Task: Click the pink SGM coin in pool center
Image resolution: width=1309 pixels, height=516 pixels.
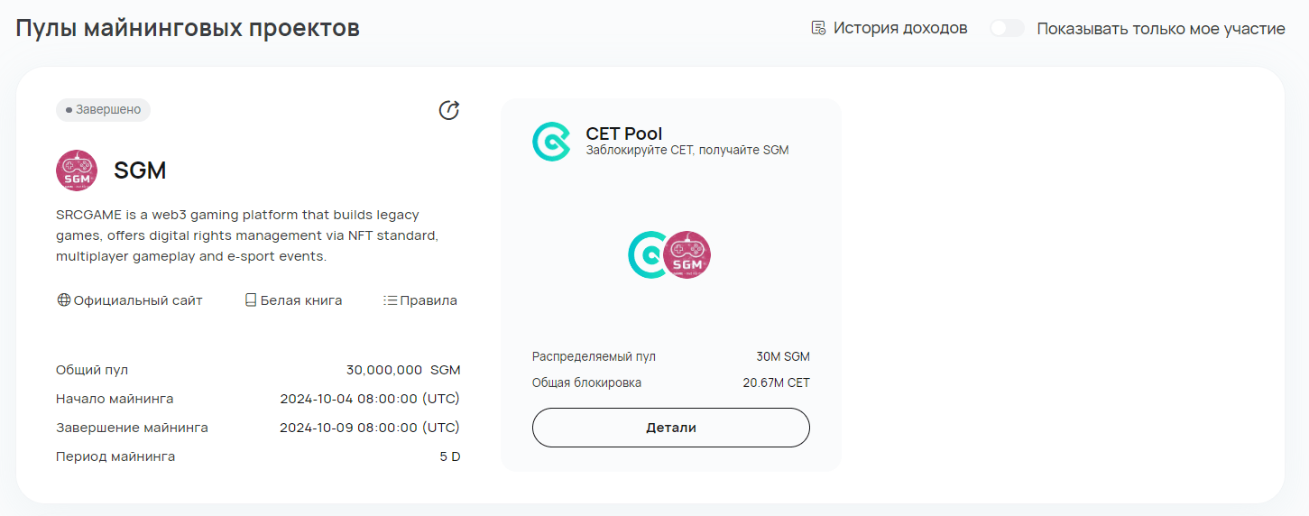Action: tap(687, 254)
